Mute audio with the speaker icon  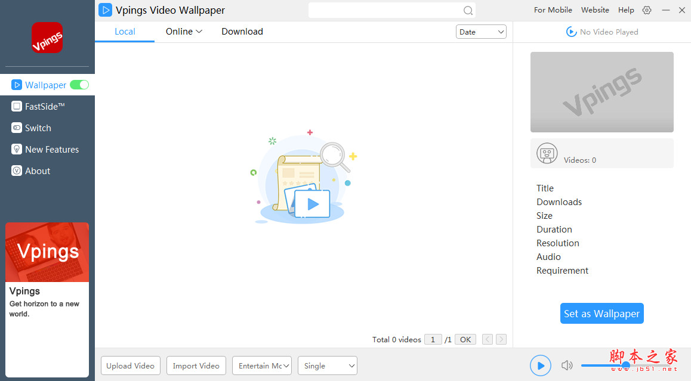pos(566,365)
